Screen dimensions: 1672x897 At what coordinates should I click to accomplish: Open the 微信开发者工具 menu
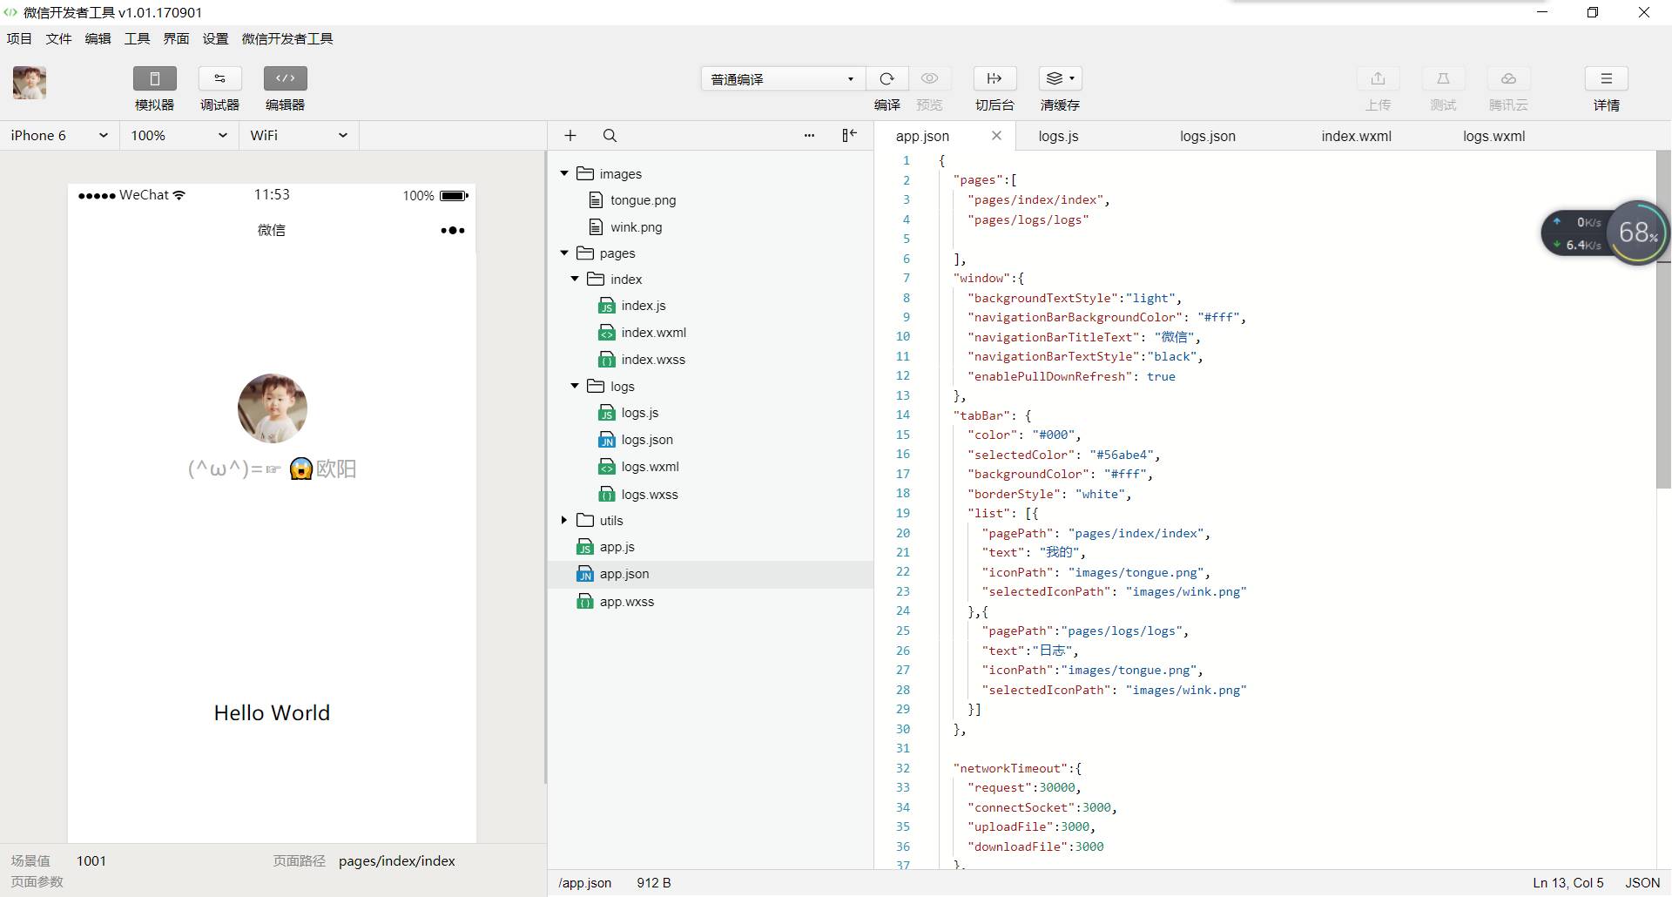coord(287,38)
